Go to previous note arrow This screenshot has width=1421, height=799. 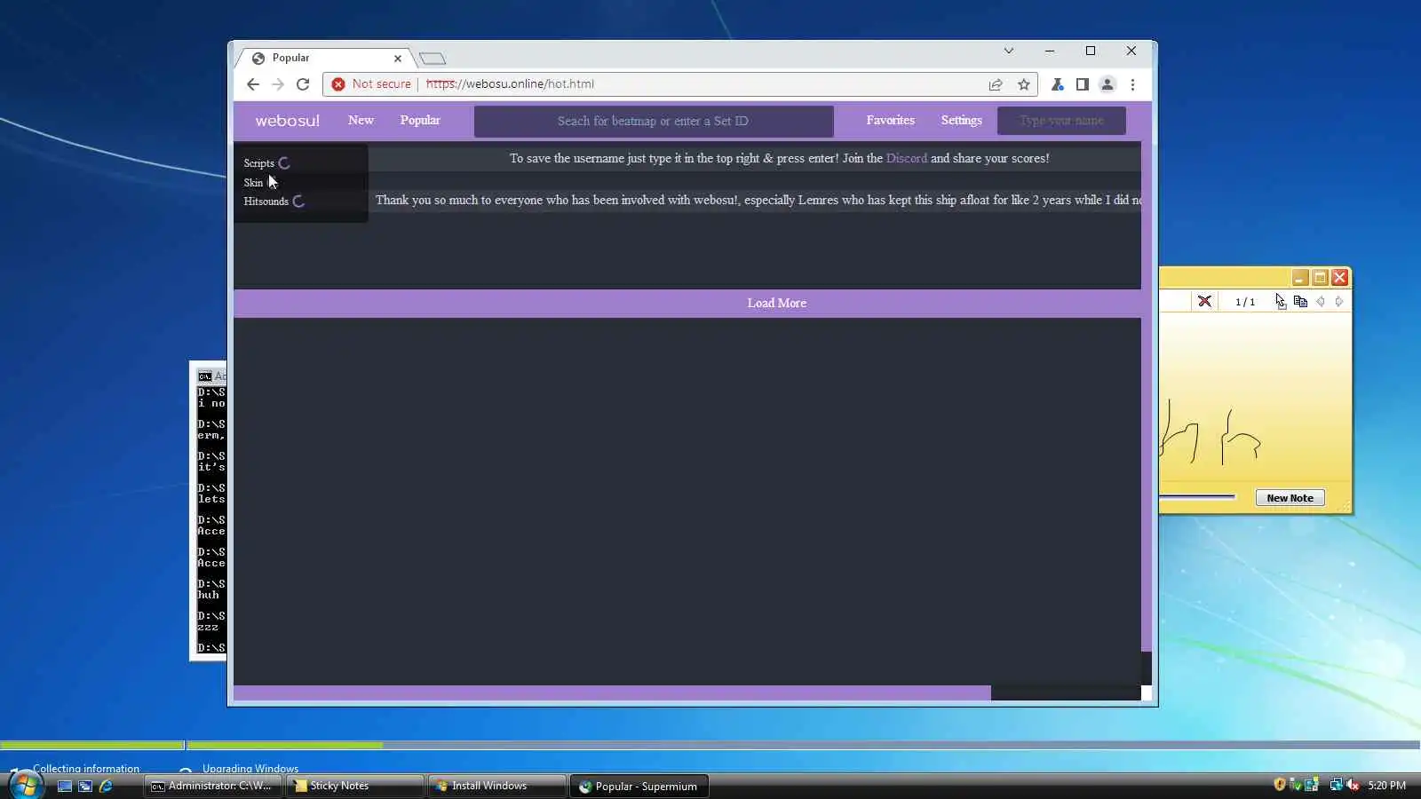point(1321,302)
